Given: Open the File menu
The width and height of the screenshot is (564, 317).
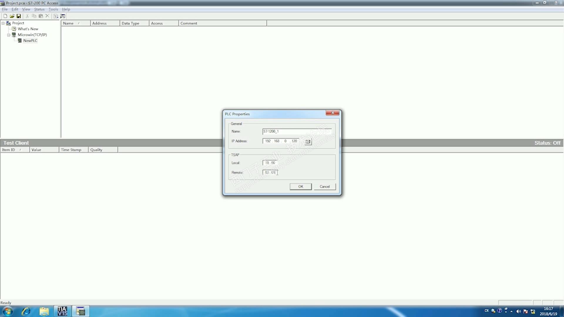Looking at the screenshot, I should [5, 9].
